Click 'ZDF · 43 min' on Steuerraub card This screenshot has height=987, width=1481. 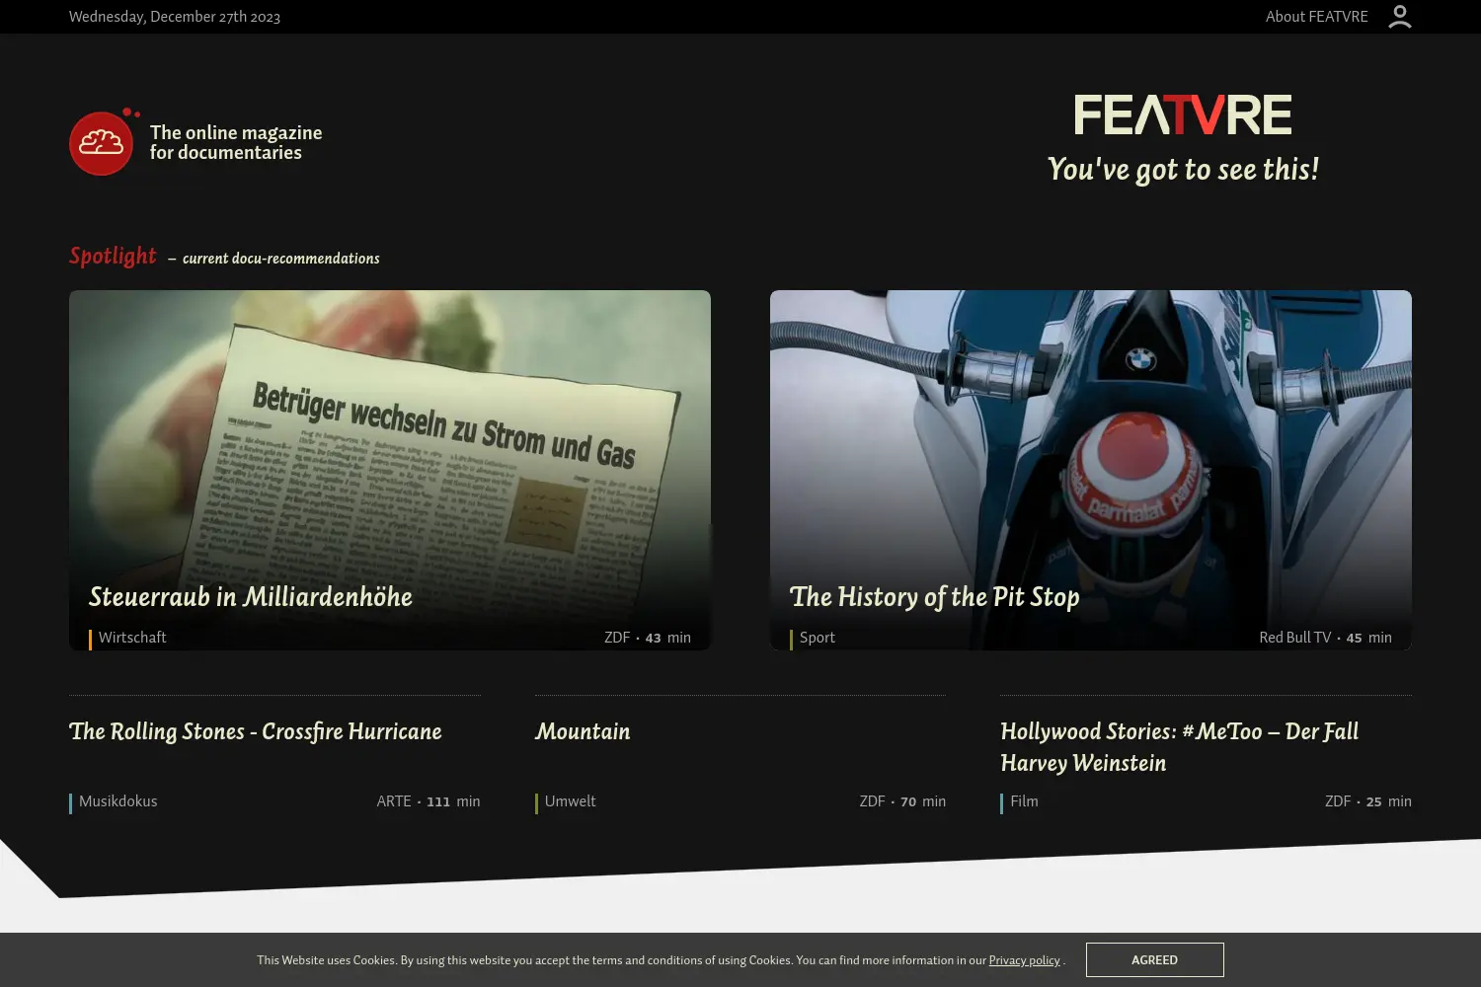[x=648, y=638]
